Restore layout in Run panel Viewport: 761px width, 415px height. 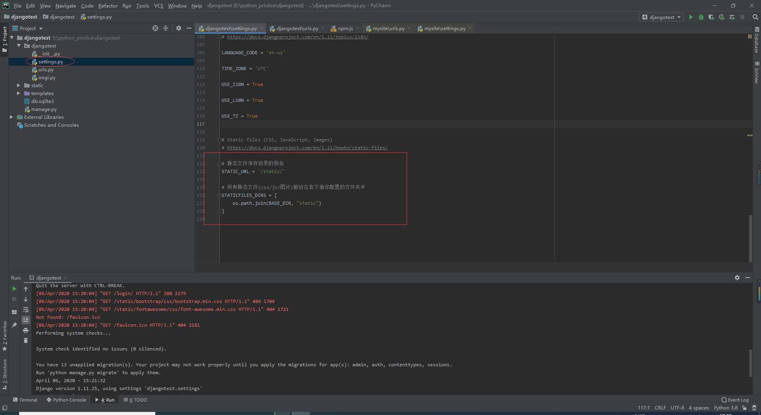(x=14, y=312)
